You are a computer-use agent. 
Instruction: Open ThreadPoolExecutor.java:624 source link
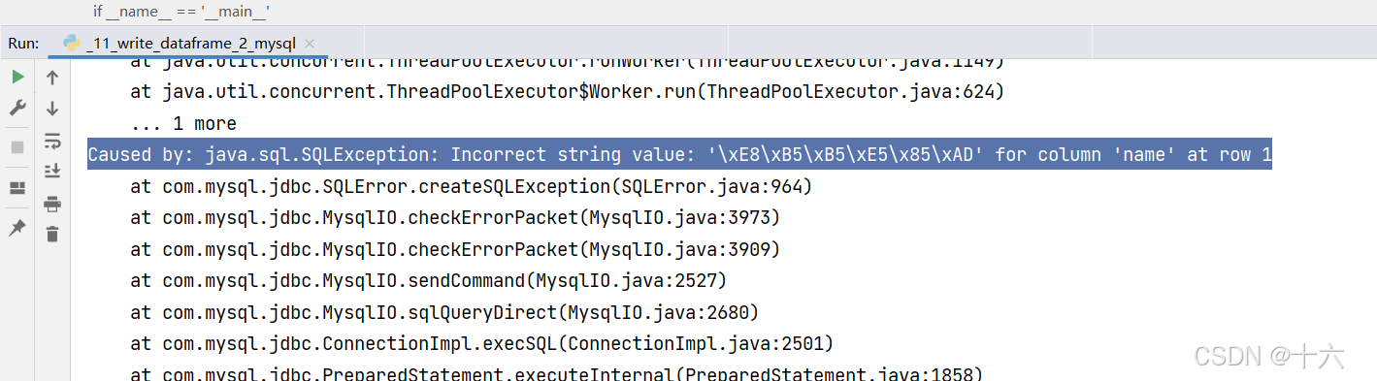click(850, 93)
